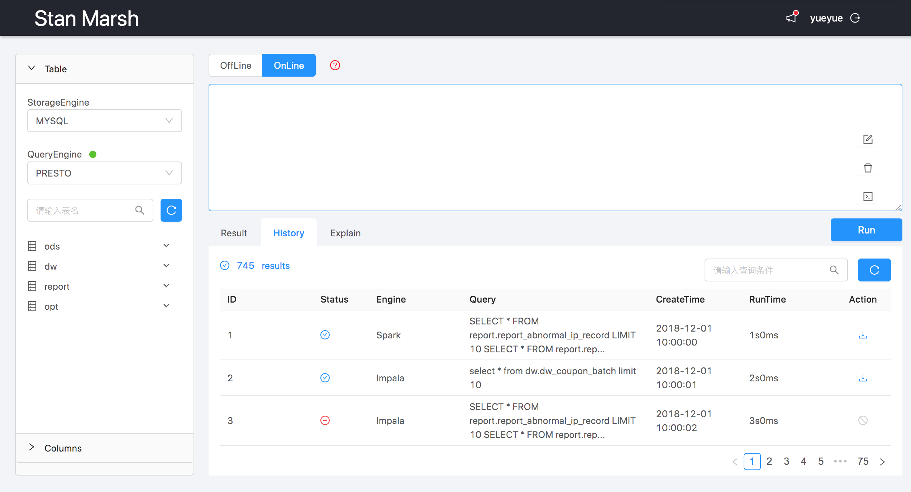911x492 pixels.
Task: Click the opt database icon
Action: [x=32, y=306]
